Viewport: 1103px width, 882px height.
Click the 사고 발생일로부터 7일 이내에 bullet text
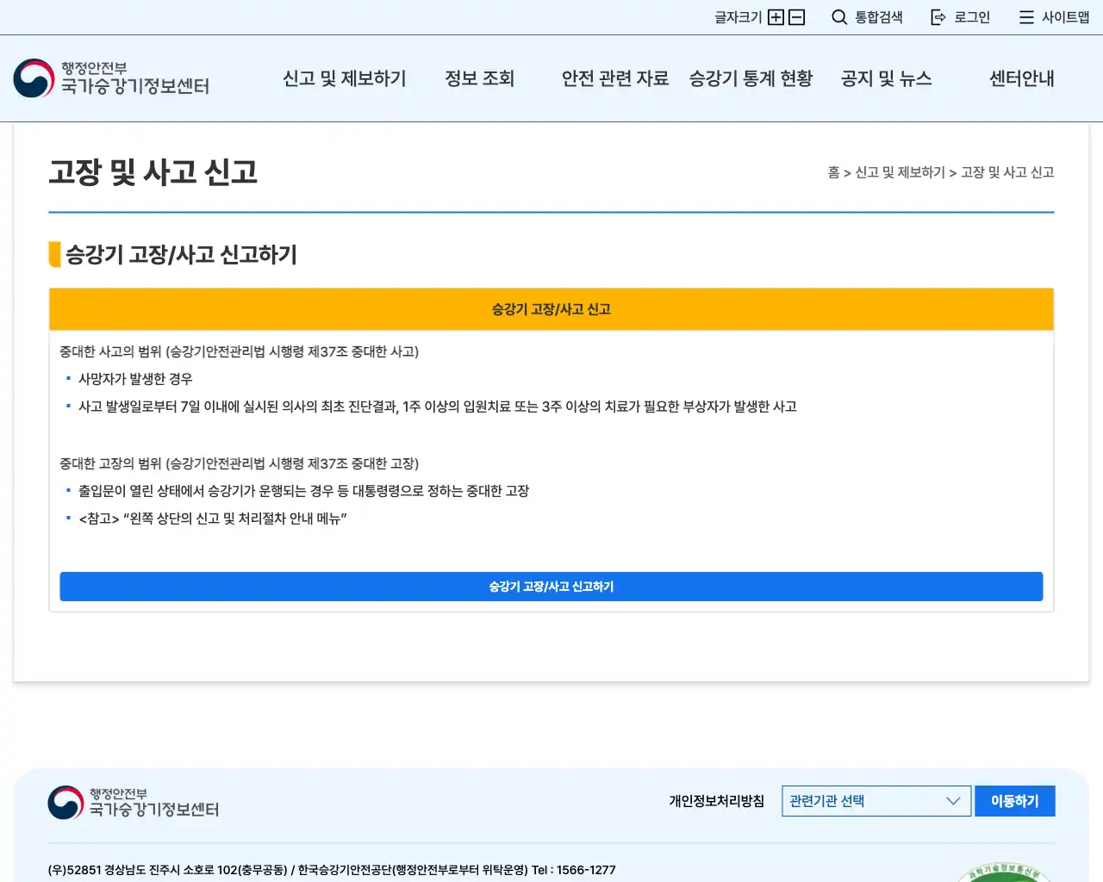click(x=438, y=407)
